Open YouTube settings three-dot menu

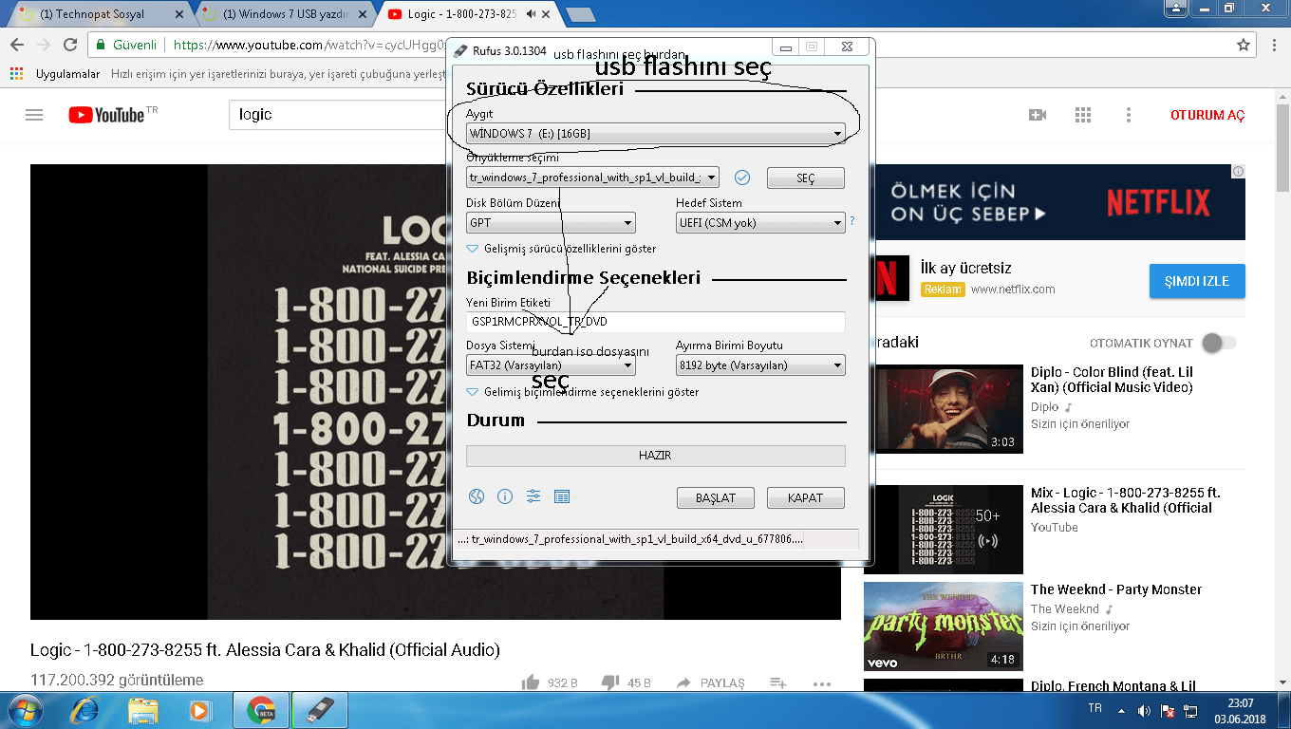[x=1129, y=115]
